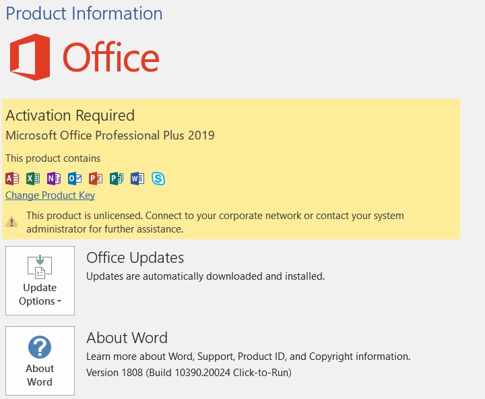Image resolution: width=485 pixels, height=399 pixels.
Task: Click the Skype for Business icon
Action: tap(158, 179)
